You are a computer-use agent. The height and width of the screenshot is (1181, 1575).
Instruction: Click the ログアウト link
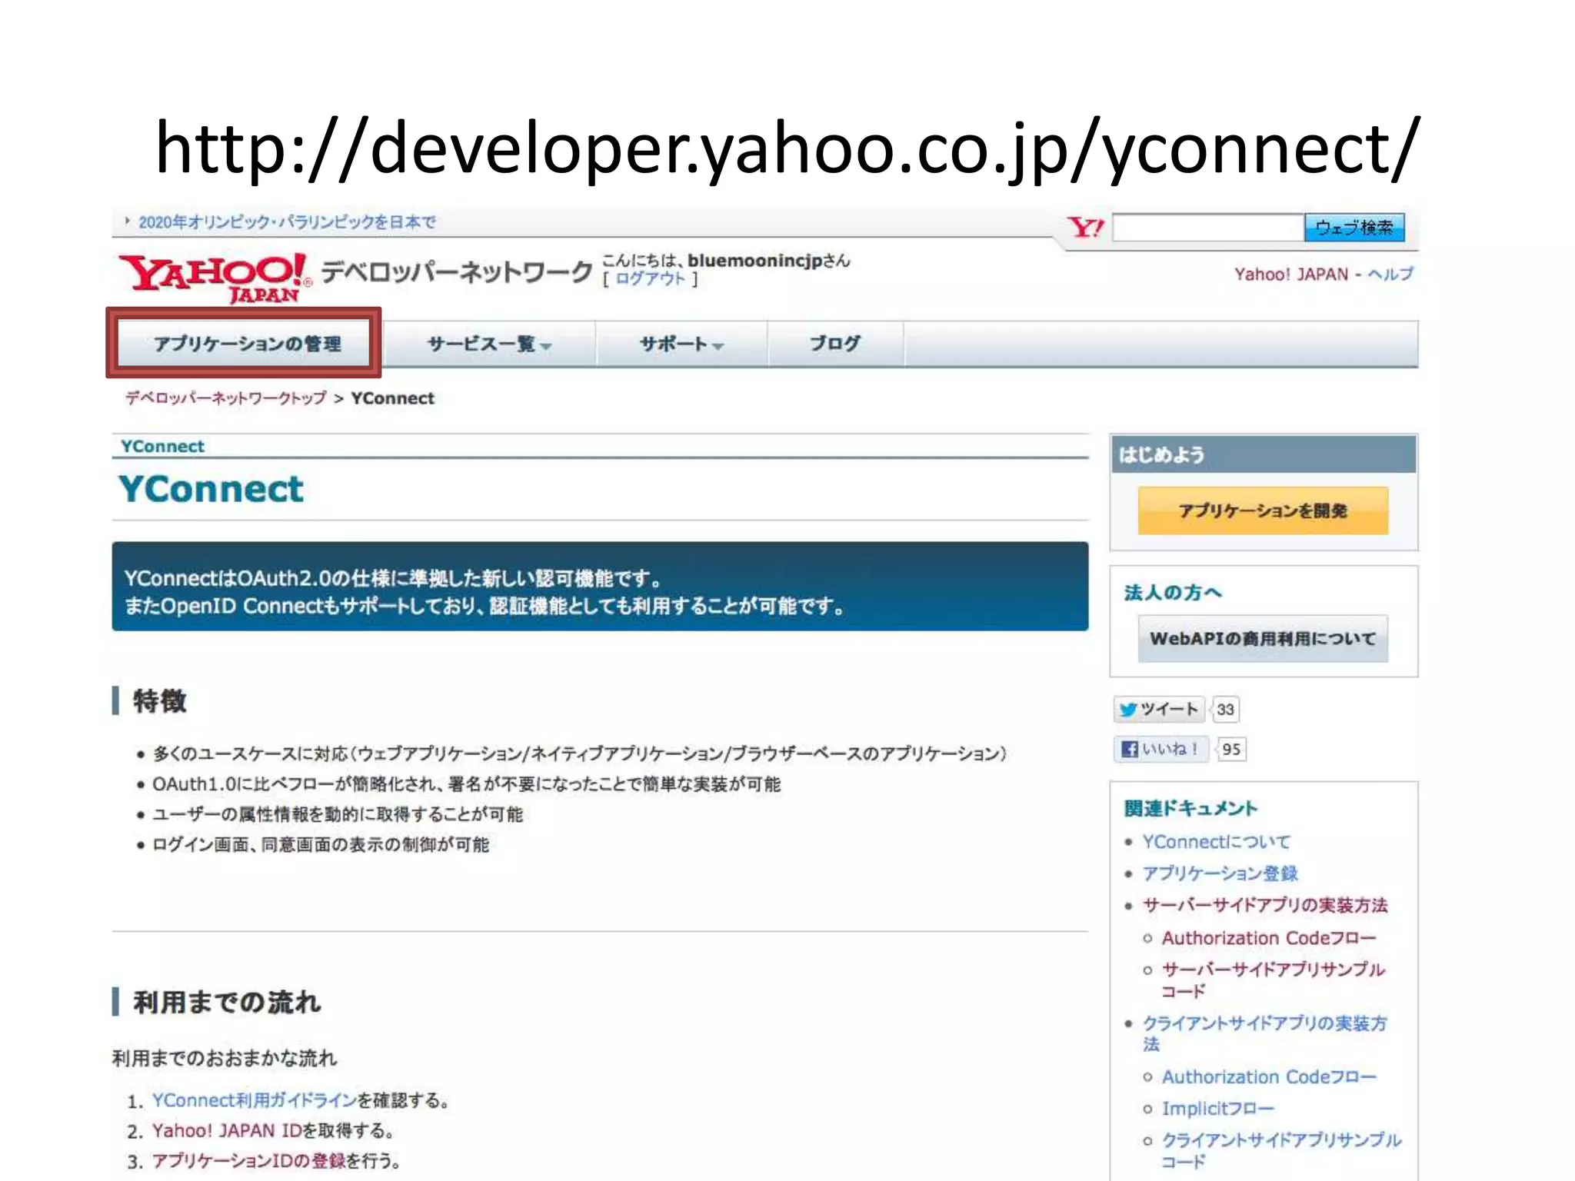click(x=650, y=279)
